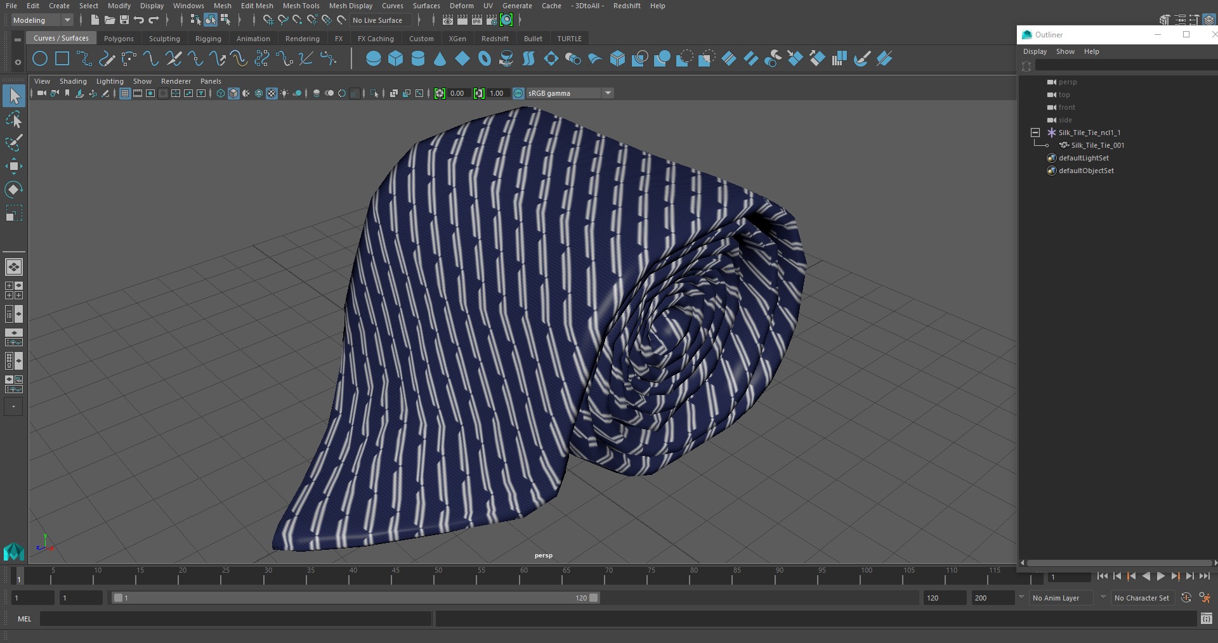Activate the Scale tool in the toolbox
The width and height of the screenshot is (1218, 643).
coord(14,213)
